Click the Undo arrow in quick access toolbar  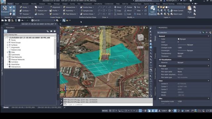(23, 20)
